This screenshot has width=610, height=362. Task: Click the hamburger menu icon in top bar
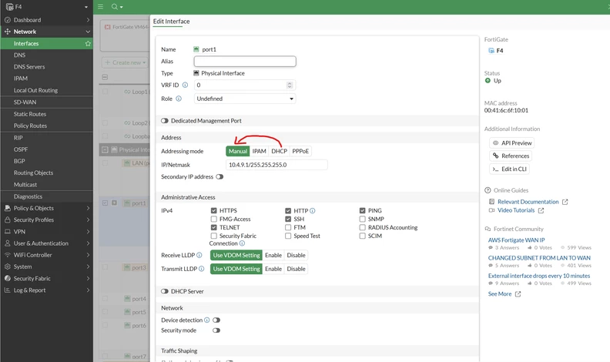tap(100, 7)
